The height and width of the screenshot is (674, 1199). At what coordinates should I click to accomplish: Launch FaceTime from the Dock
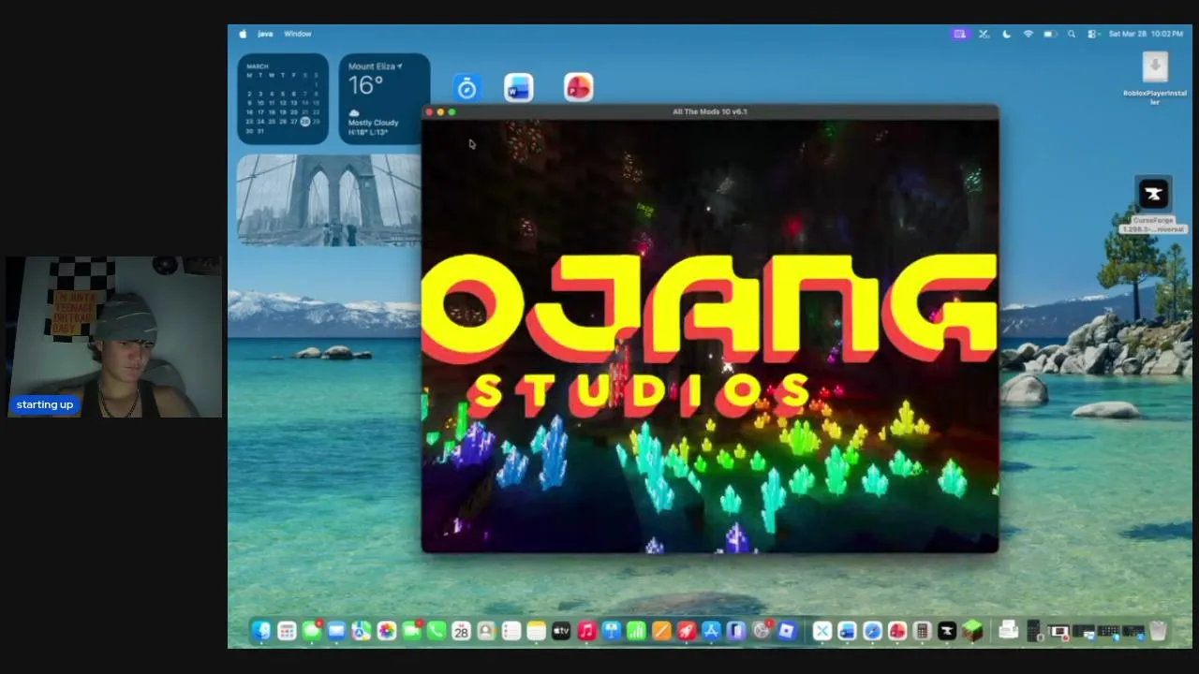[411, 631]
